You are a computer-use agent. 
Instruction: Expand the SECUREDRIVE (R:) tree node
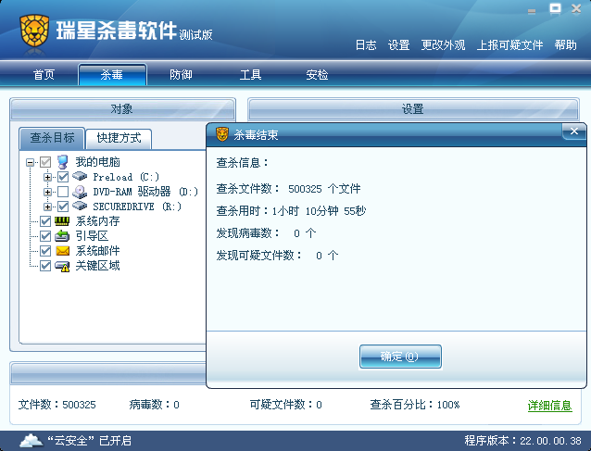tap(47, 207)
